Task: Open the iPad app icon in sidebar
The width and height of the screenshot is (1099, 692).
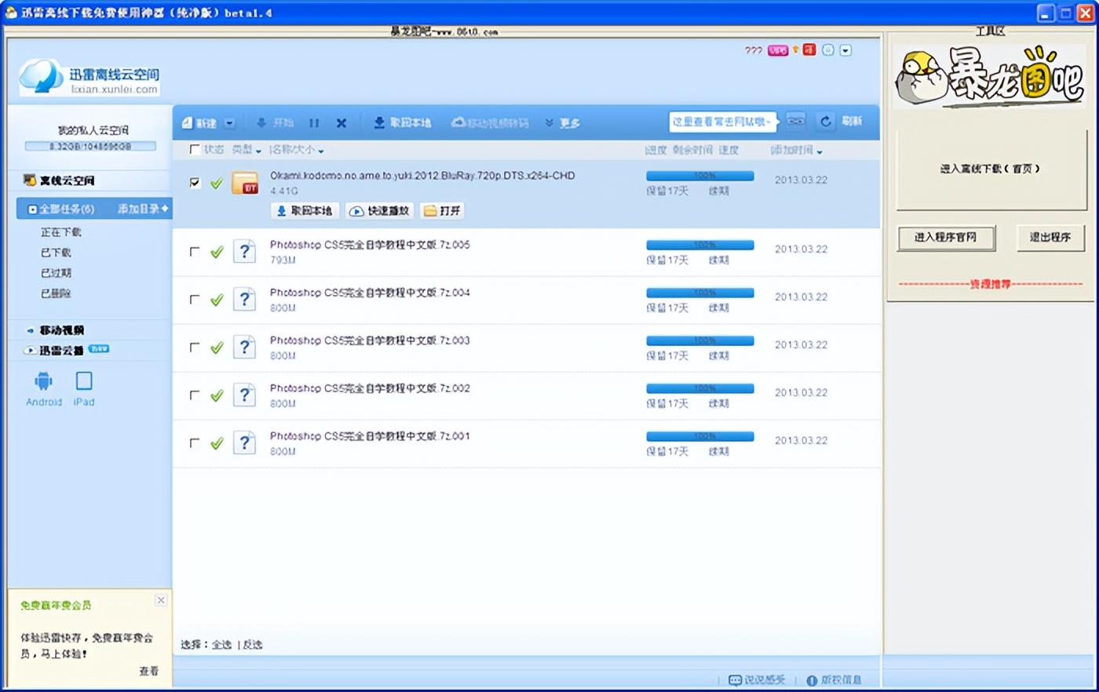Action: pos(84,381)
